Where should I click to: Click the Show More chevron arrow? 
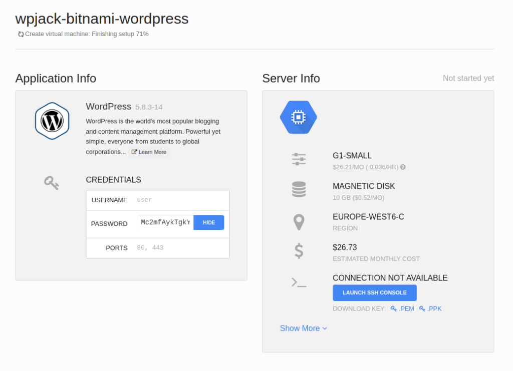pyautogui.click(x=325, y=328)
